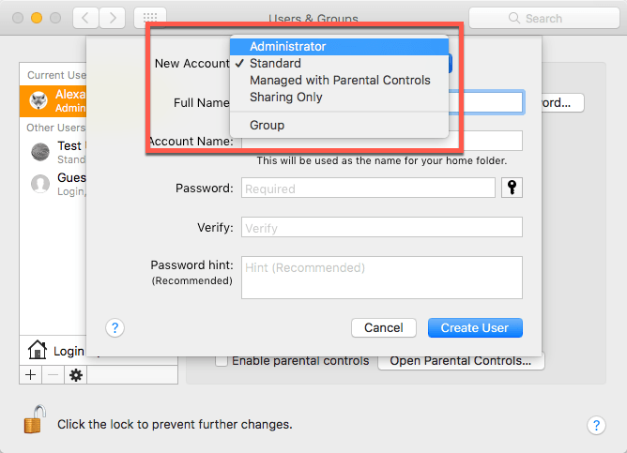The height and width of the screenshot is (453, 627).
Task: Pick Managed with Parental Controls option
Action: 340,80
